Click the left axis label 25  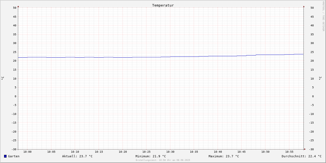pyautogui.click(x=15, y=52)
